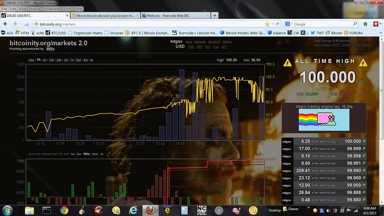The image size is (384, 216).
Task: Select the bitcoin24 exchange link
Action: pyautogui.click(x=214, y=42)
